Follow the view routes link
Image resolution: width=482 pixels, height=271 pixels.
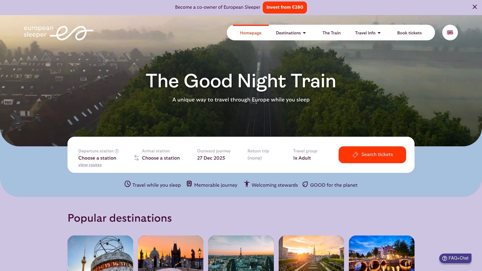(x=90, y=165)
